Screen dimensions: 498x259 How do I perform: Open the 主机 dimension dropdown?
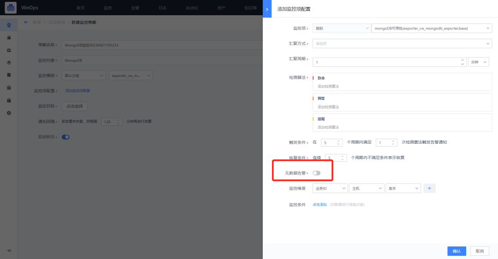[x=367, y=188]
